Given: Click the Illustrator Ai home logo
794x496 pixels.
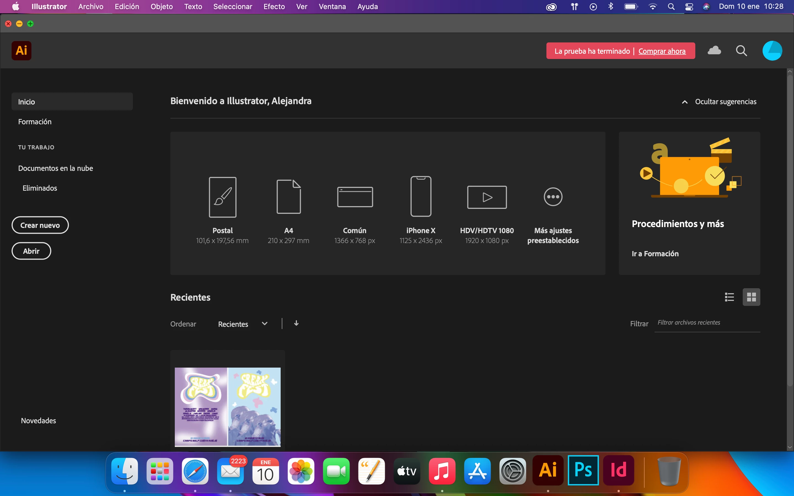Looking at the screenshot, I should tap(21, 50).
